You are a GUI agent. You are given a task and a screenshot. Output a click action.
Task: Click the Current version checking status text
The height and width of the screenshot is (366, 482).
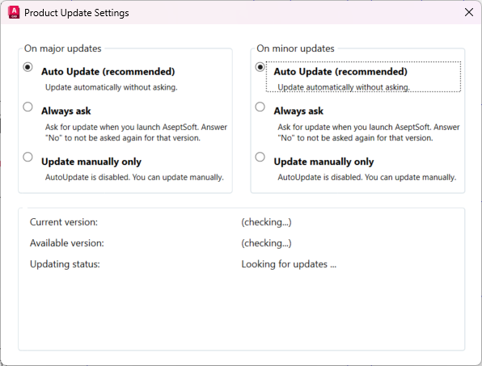coord(266,222)
